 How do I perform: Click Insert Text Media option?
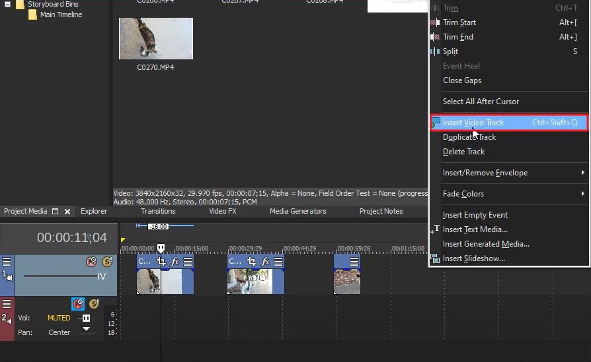click(x=510, y=229)
